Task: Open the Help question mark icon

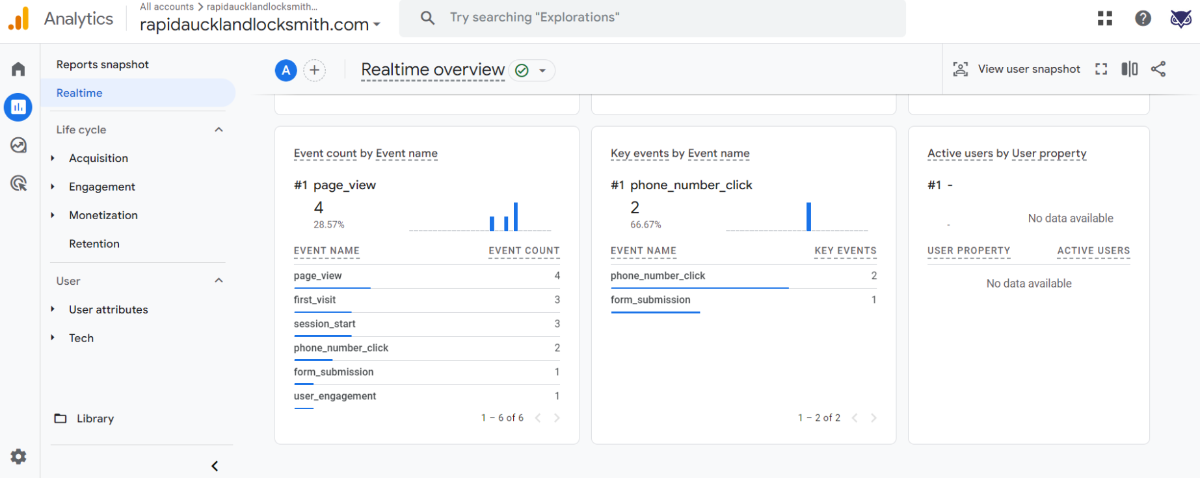Action: point(1142,18)
